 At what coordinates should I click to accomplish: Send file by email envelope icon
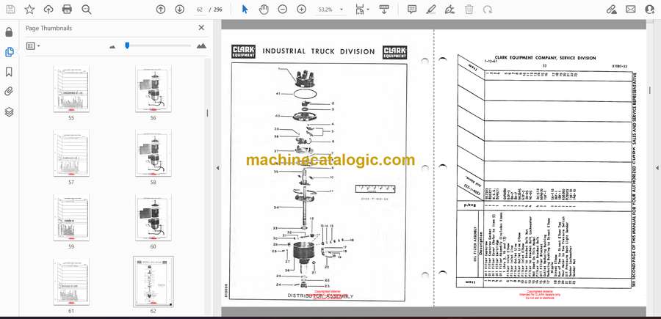point(631,10)
